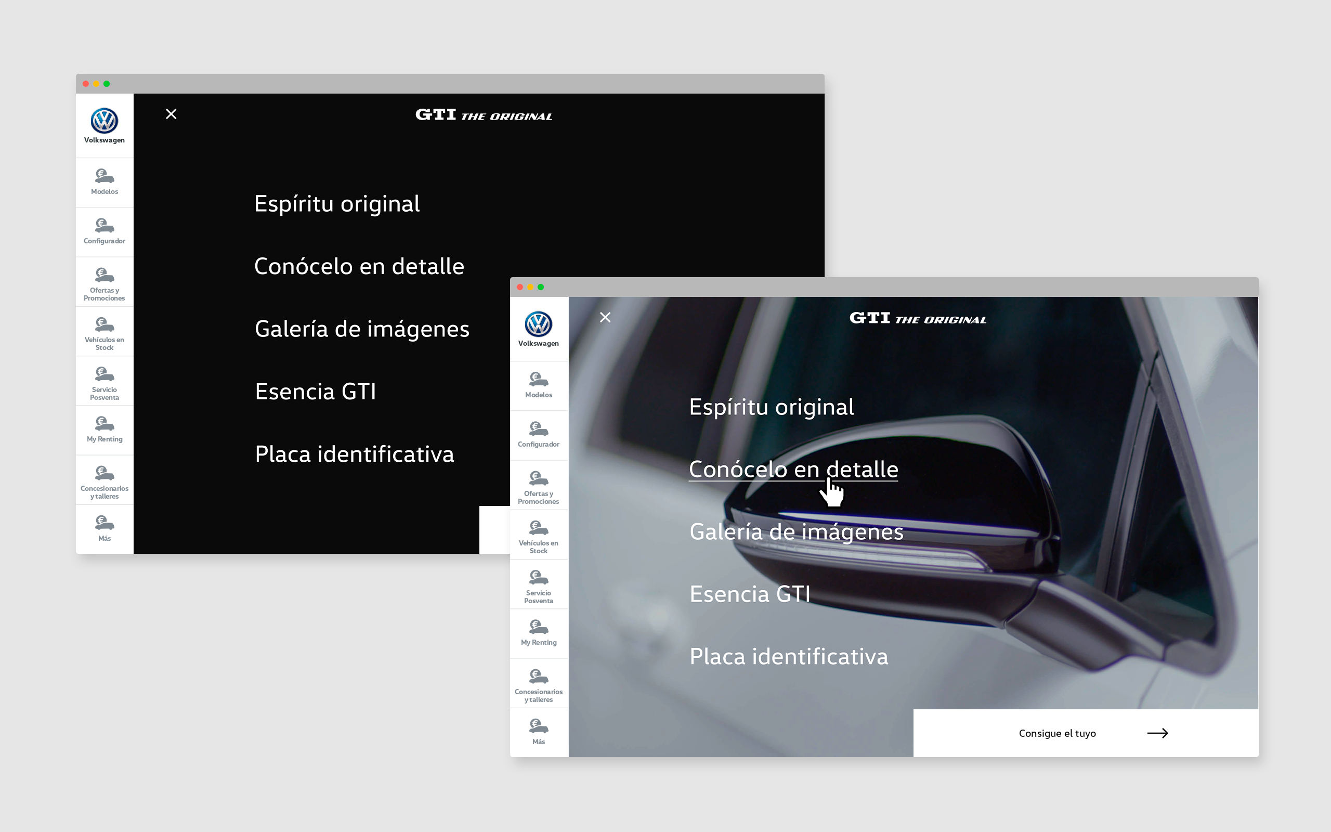Select the underlined Conócelo en detalle menu item
The height and width of the screenshot is (832, 1331).
[793, 470]
